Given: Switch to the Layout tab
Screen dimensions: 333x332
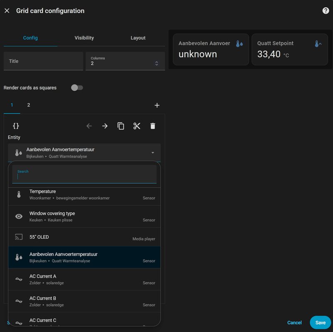Looking at the screenshot, I should 138,38.
